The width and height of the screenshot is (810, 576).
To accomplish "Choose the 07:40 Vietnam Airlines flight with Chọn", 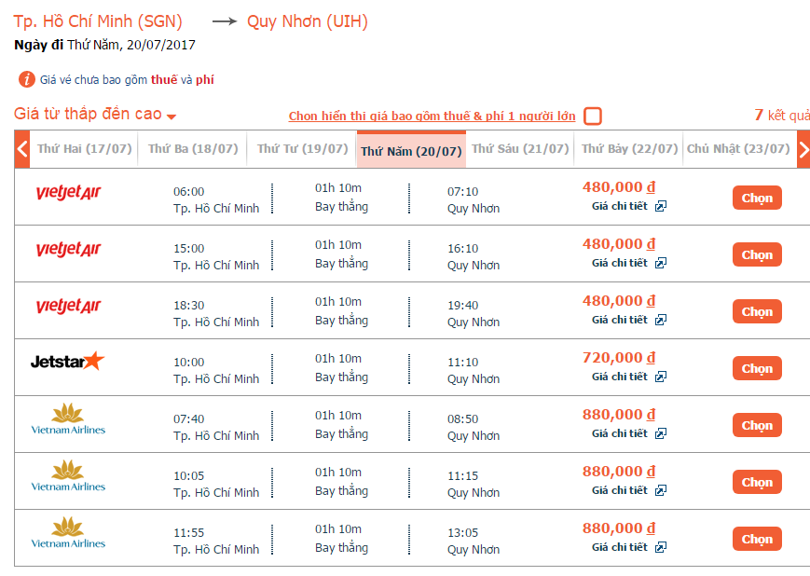I will 757,425.
